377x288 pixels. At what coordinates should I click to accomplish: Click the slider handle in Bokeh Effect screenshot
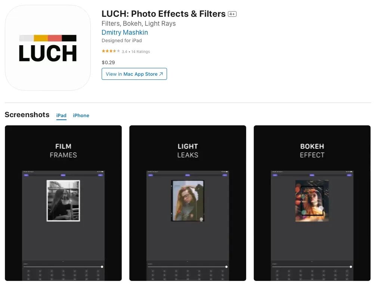[351, 267]
